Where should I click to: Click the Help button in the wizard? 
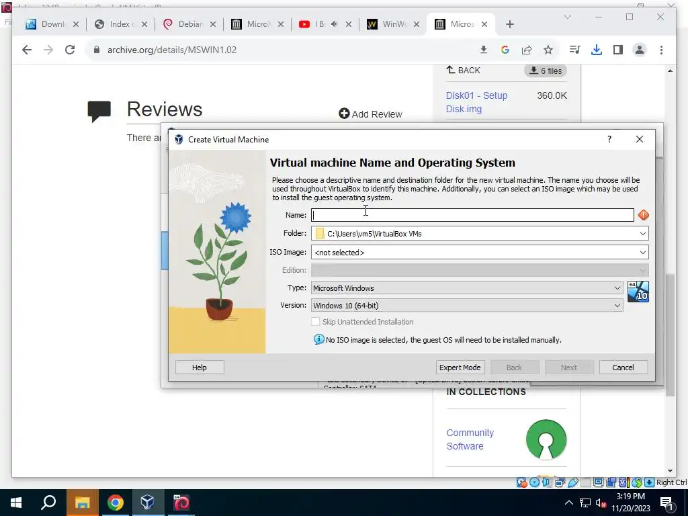(x=199, y=368)
